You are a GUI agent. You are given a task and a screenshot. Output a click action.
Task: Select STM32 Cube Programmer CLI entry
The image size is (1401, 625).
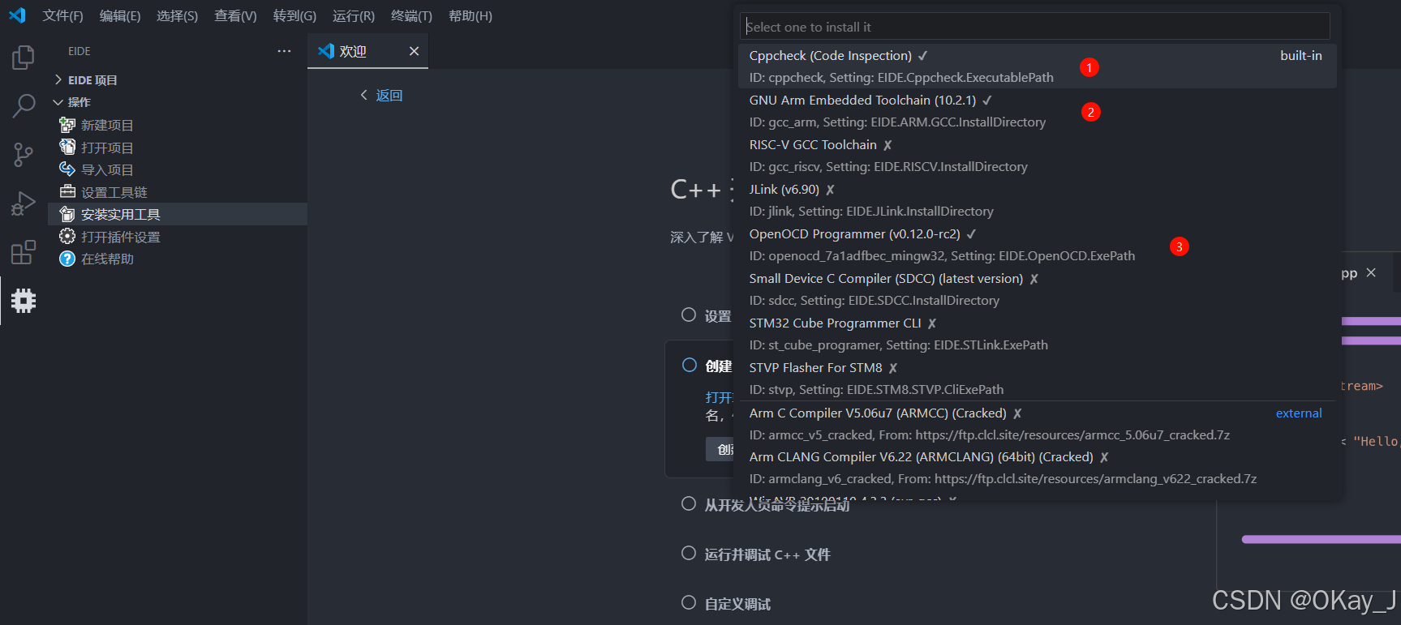1038,334
